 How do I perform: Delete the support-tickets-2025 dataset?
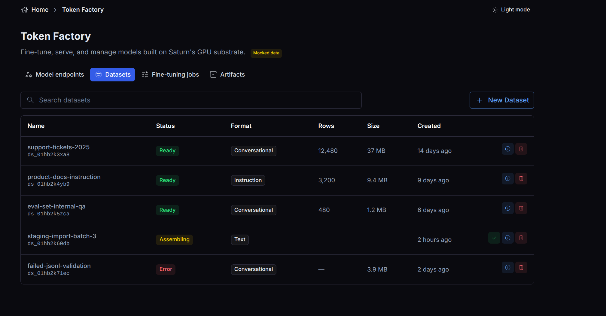521,149
